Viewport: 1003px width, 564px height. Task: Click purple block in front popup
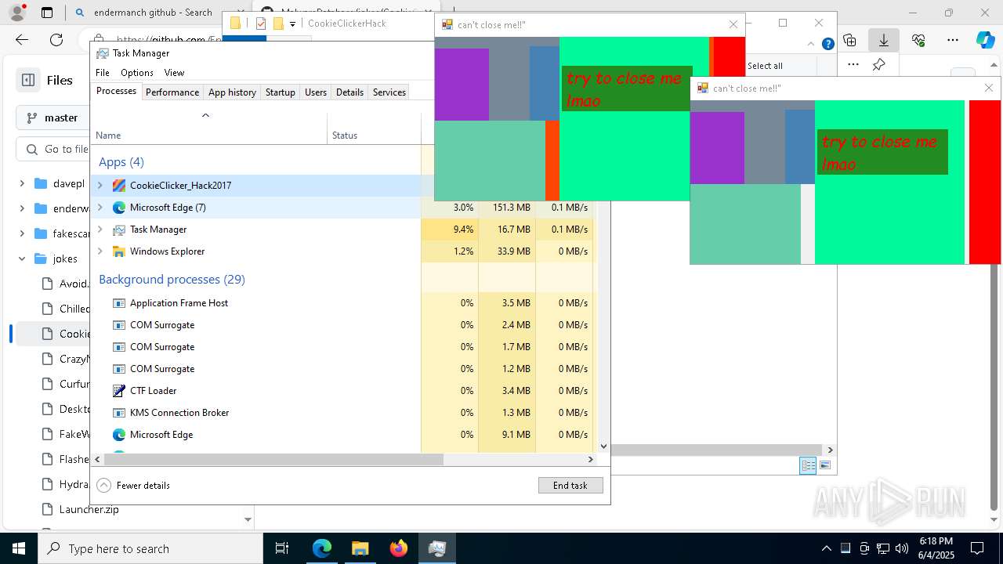pos(717,147)
